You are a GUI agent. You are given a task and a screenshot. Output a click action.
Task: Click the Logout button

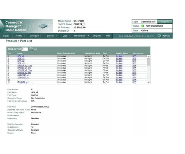pyautogui.click(x=165, y=22)
